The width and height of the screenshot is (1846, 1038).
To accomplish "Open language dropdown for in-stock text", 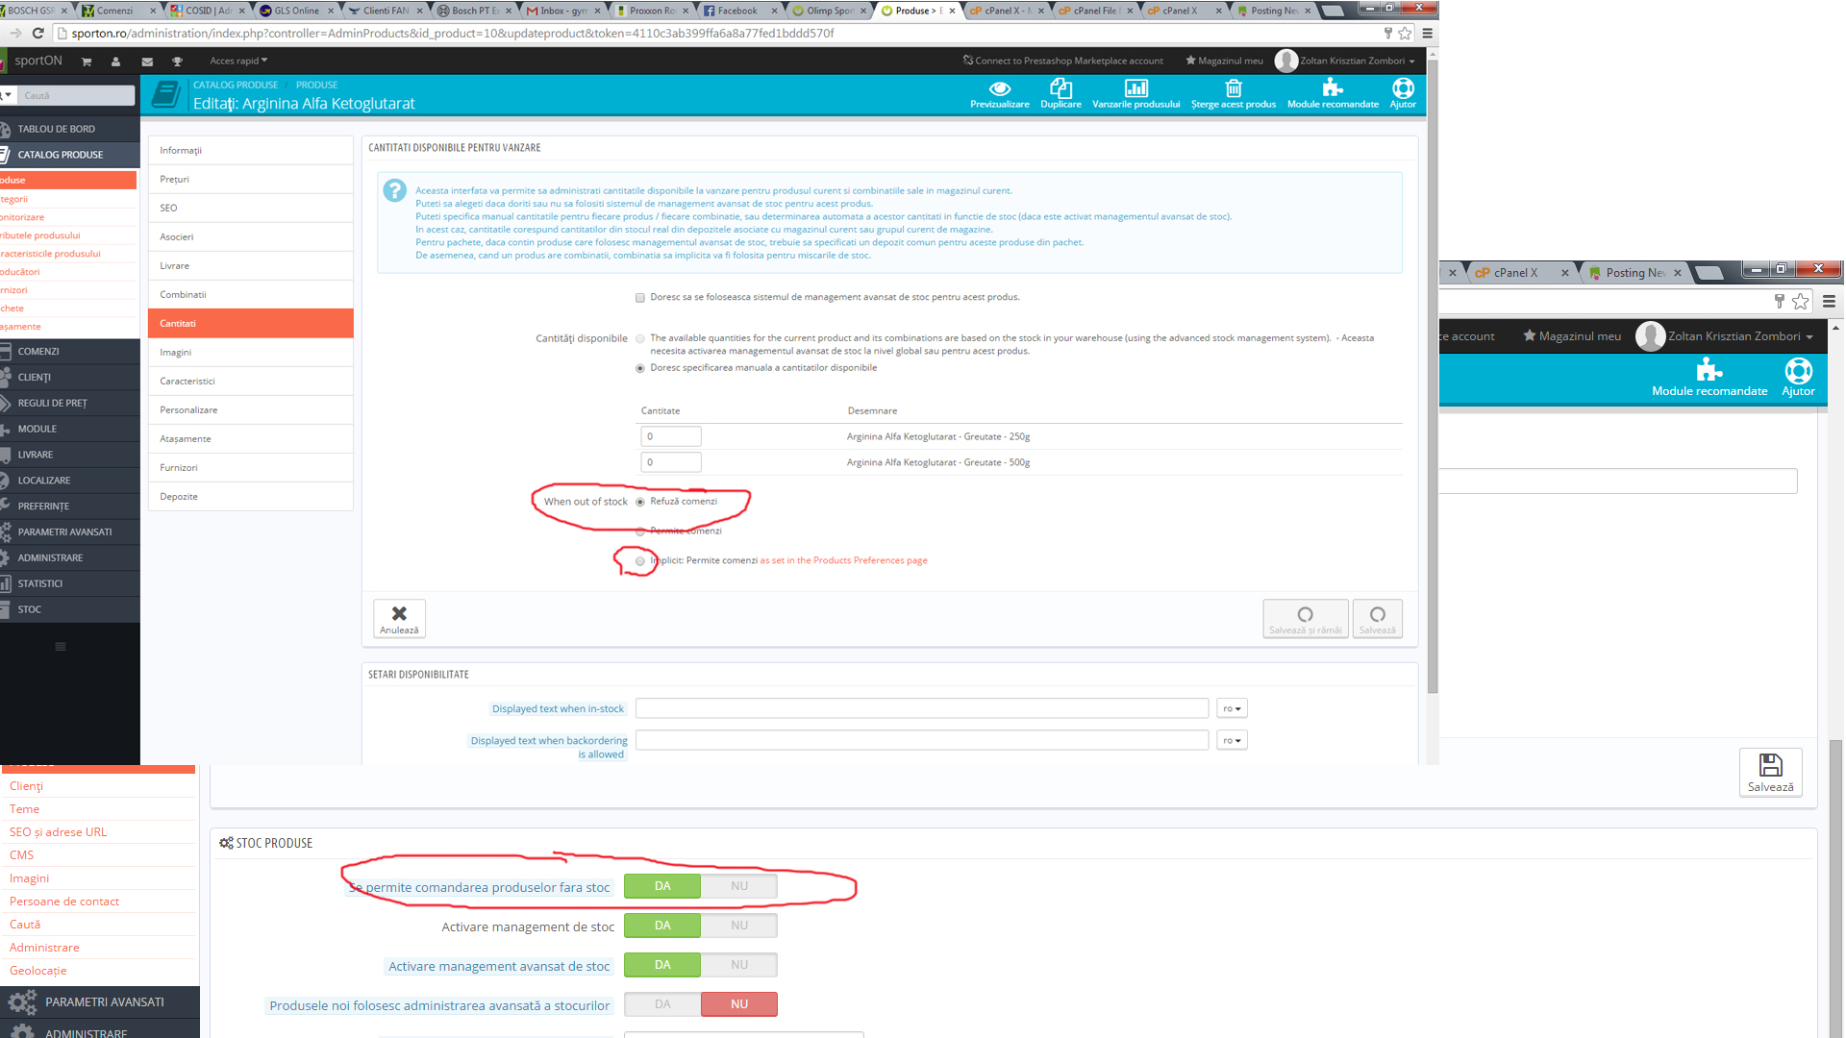I will tap(1232, 708).
